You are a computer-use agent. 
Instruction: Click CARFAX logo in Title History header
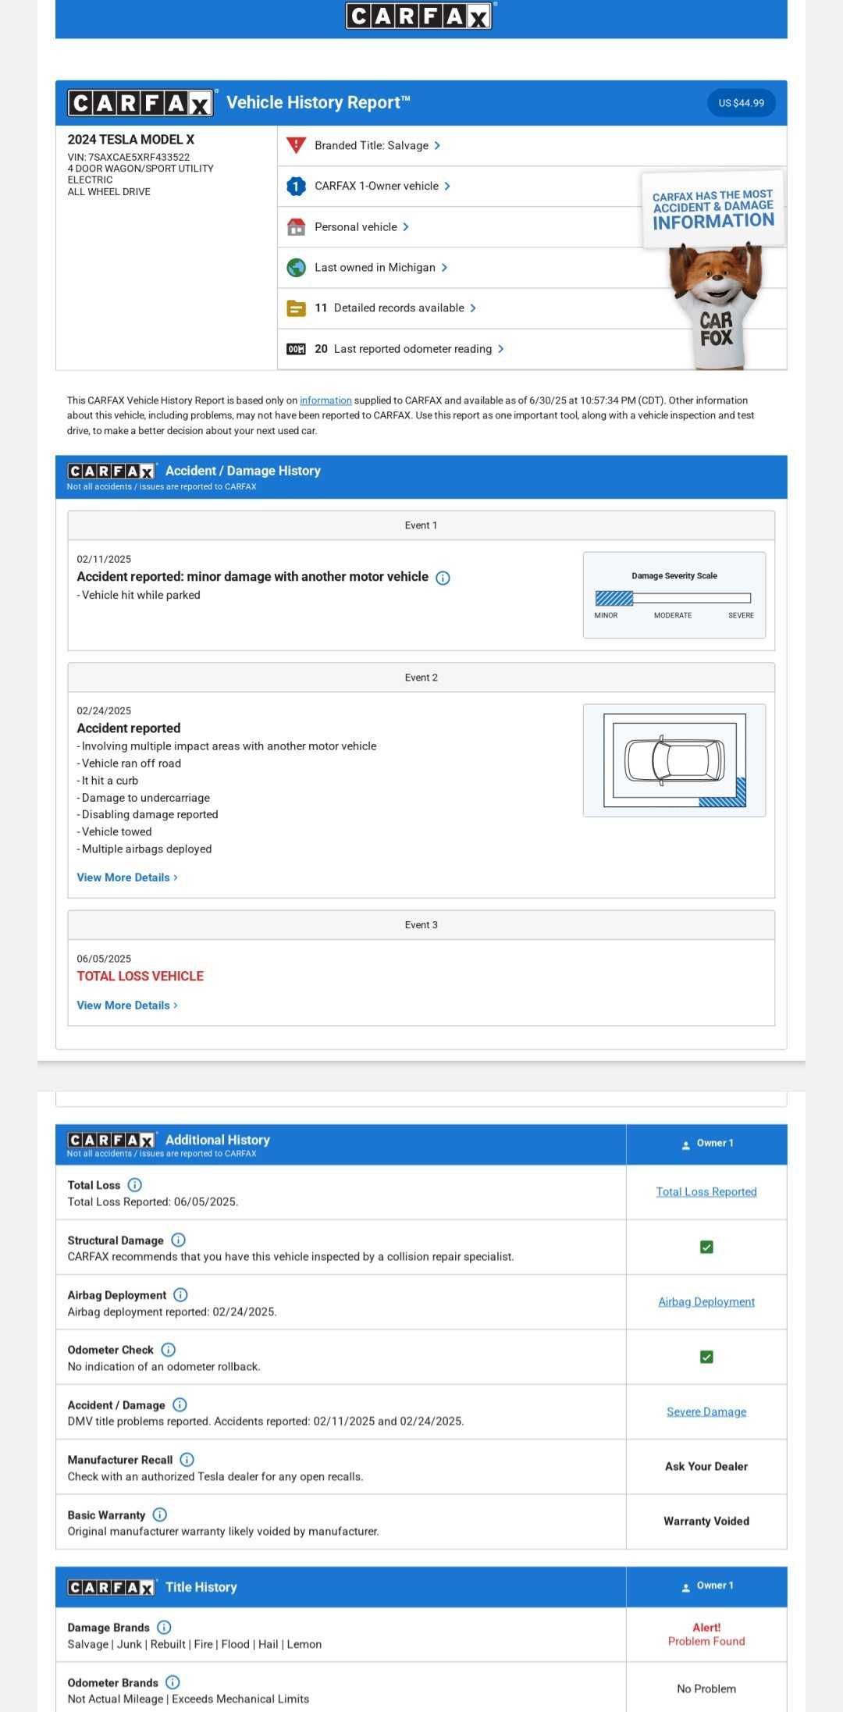click(112, 1587)
